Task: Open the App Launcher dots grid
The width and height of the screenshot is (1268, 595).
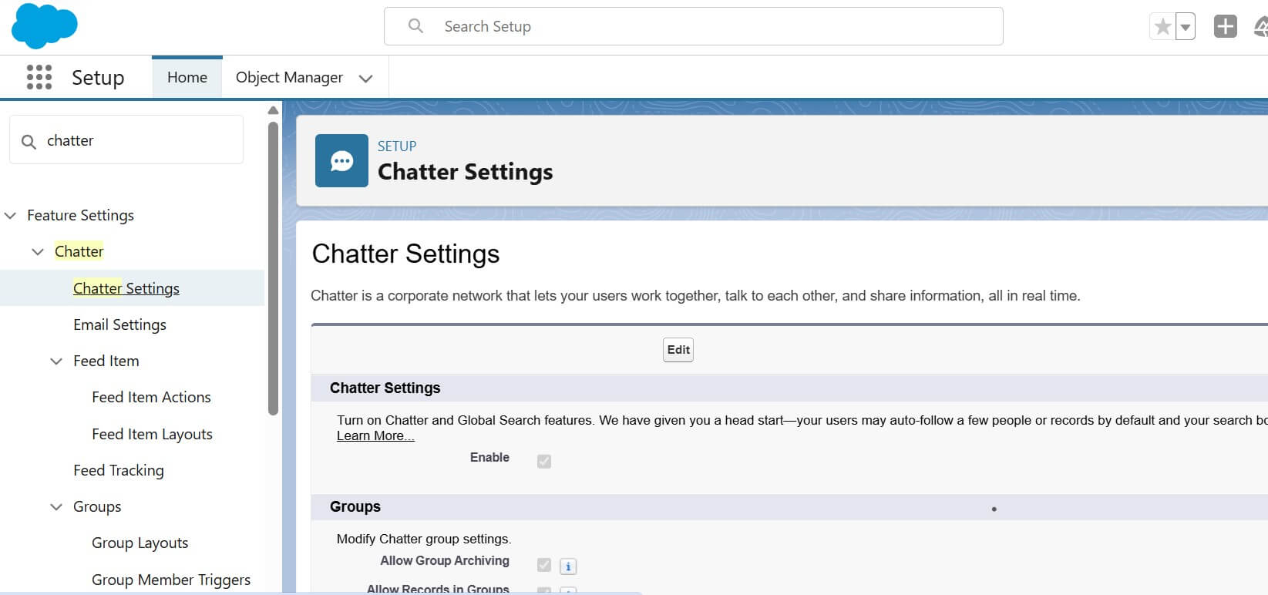Action: click(39, 77)
